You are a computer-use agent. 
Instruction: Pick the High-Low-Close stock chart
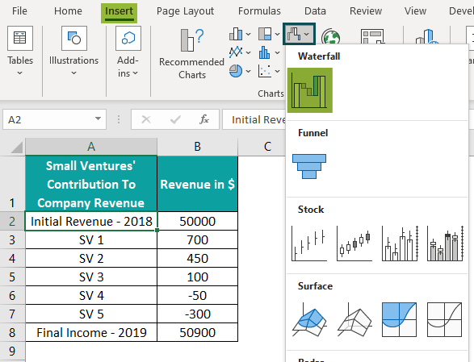click(x=309, y=243)
